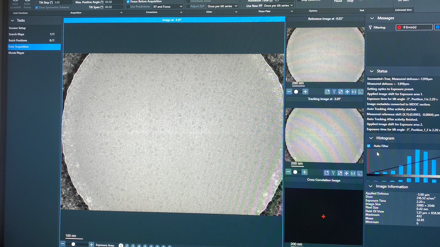Expand the Acquisition section chevron
The height and width of the screenshot is (247, 440).
121,12
